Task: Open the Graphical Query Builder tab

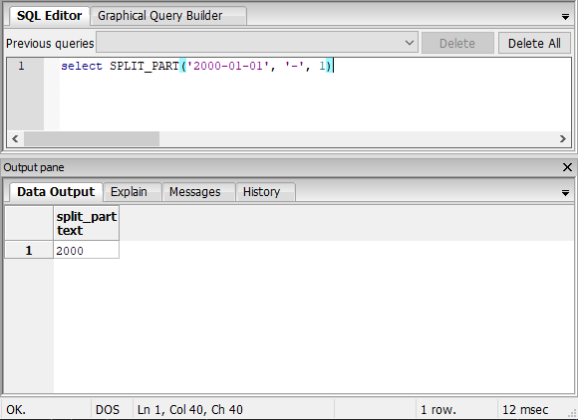Action: tap(168, 16)
